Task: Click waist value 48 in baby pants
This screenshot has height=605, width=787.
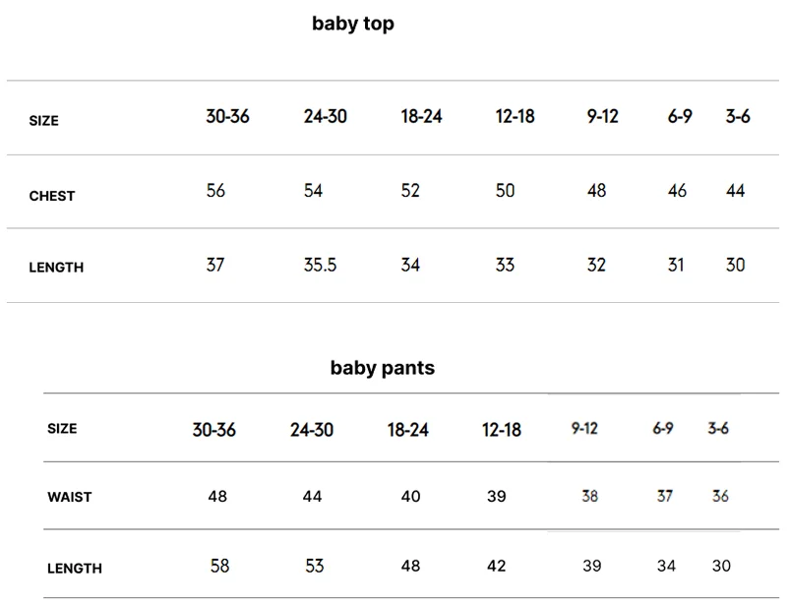Action: [217, 497]
